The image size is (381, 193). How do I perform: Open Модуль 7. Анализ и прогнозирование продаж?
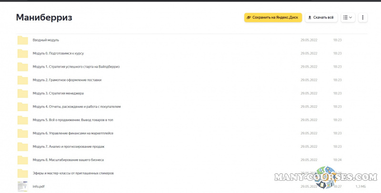(x=68, y=147)
